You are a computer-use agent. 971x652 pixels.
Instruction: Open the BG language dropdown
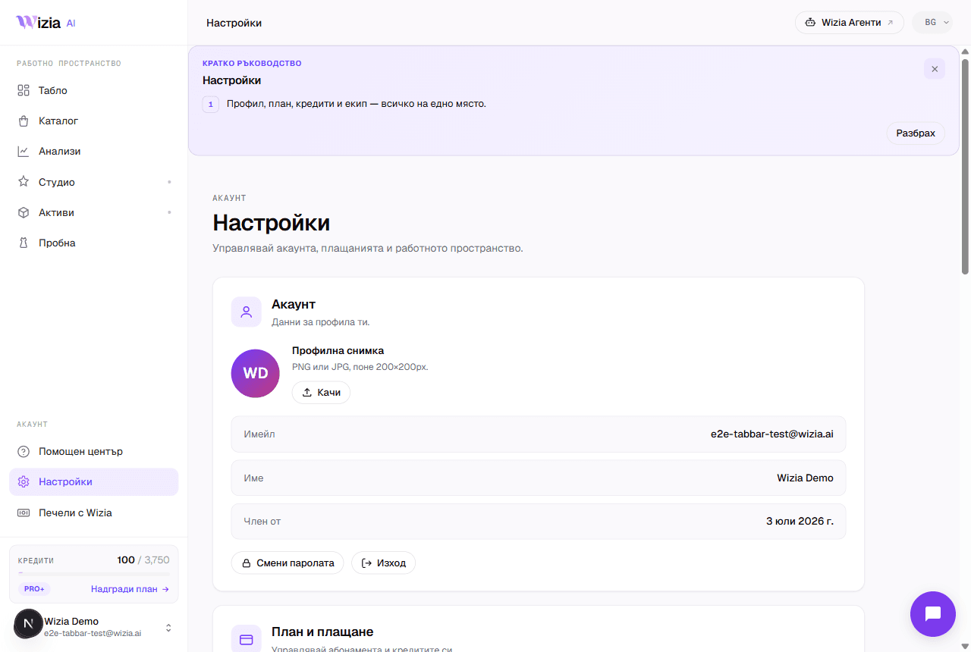coord(932,23)
